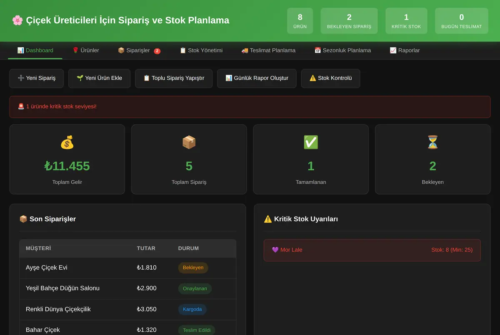500x335 pixels.
Task: Click the MÜŞTERİ column header
Action: [x=38, y=248]
